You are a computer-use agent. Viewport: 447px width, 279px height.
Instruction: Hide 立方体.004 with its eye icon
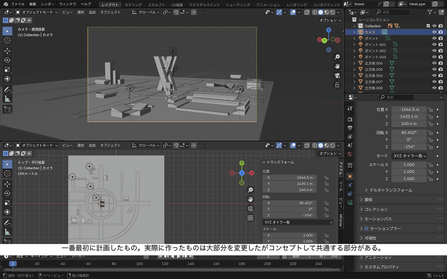(x=434, y=63)
